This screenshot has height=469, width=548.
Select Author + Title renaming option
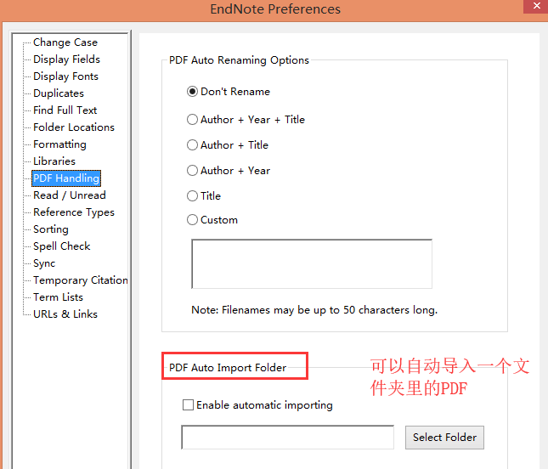[228, 145]
